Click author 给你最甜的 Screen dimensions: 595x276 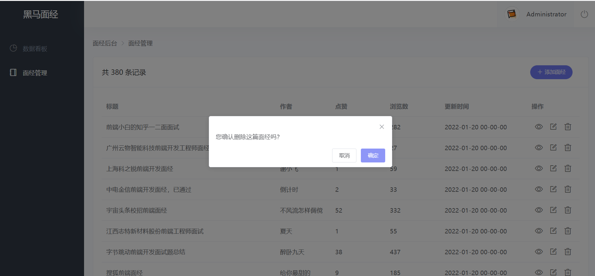(295, 273)
